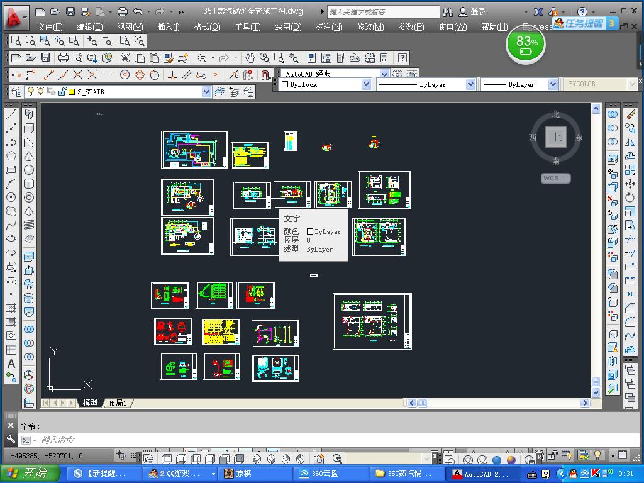Screen dimensions: 644x483
Task: Click the Zoom In plus magnifier
Action: 92,41
